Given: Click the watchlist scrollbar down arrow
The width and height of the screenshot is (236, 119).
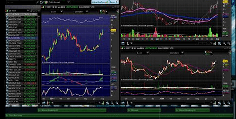Looking at the screenshot, I should [39, 104].
